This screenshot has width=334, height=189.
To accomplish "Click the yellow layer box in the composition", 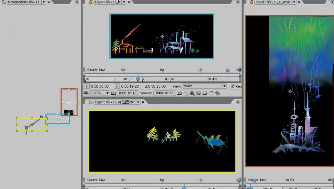I will (32, 124).
